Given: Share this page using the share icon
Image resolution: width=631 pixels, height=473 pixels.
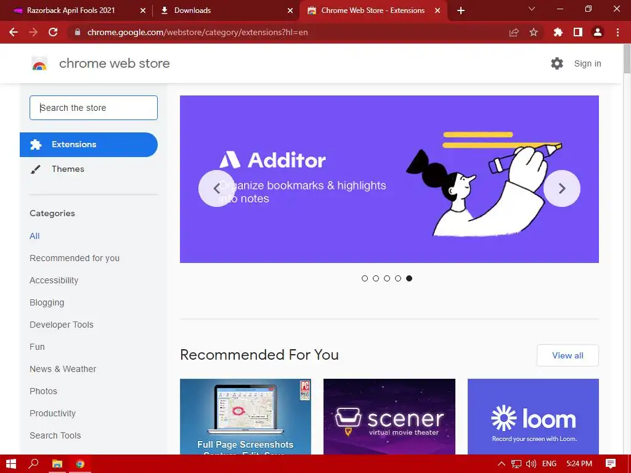Looking at the screenshot, I should (x=514, y=32).
